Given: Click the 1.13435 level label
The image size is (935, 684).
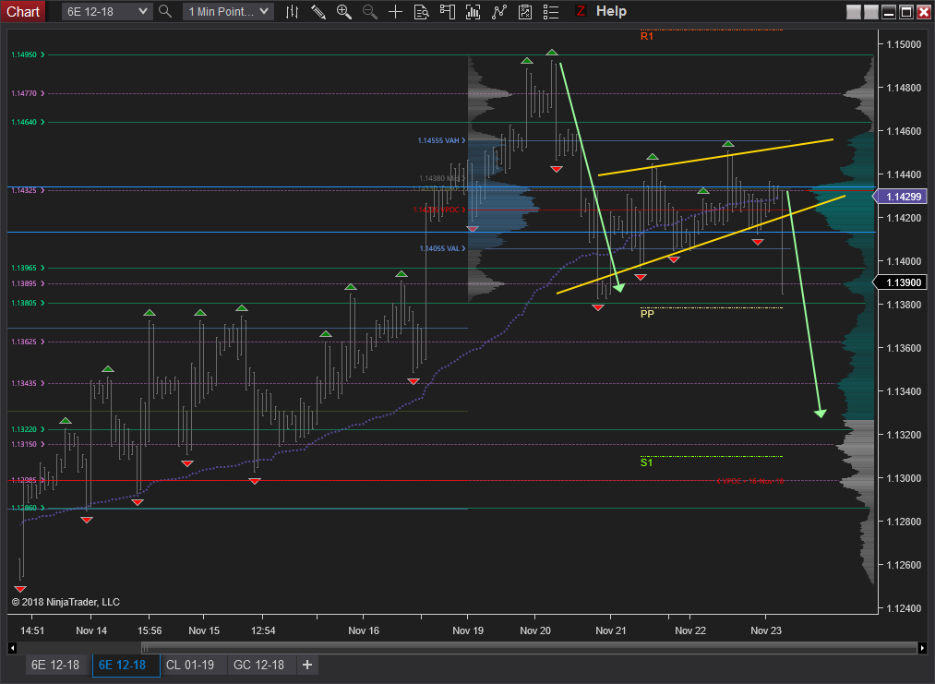Looking at the screenshot, I should 28,383.
